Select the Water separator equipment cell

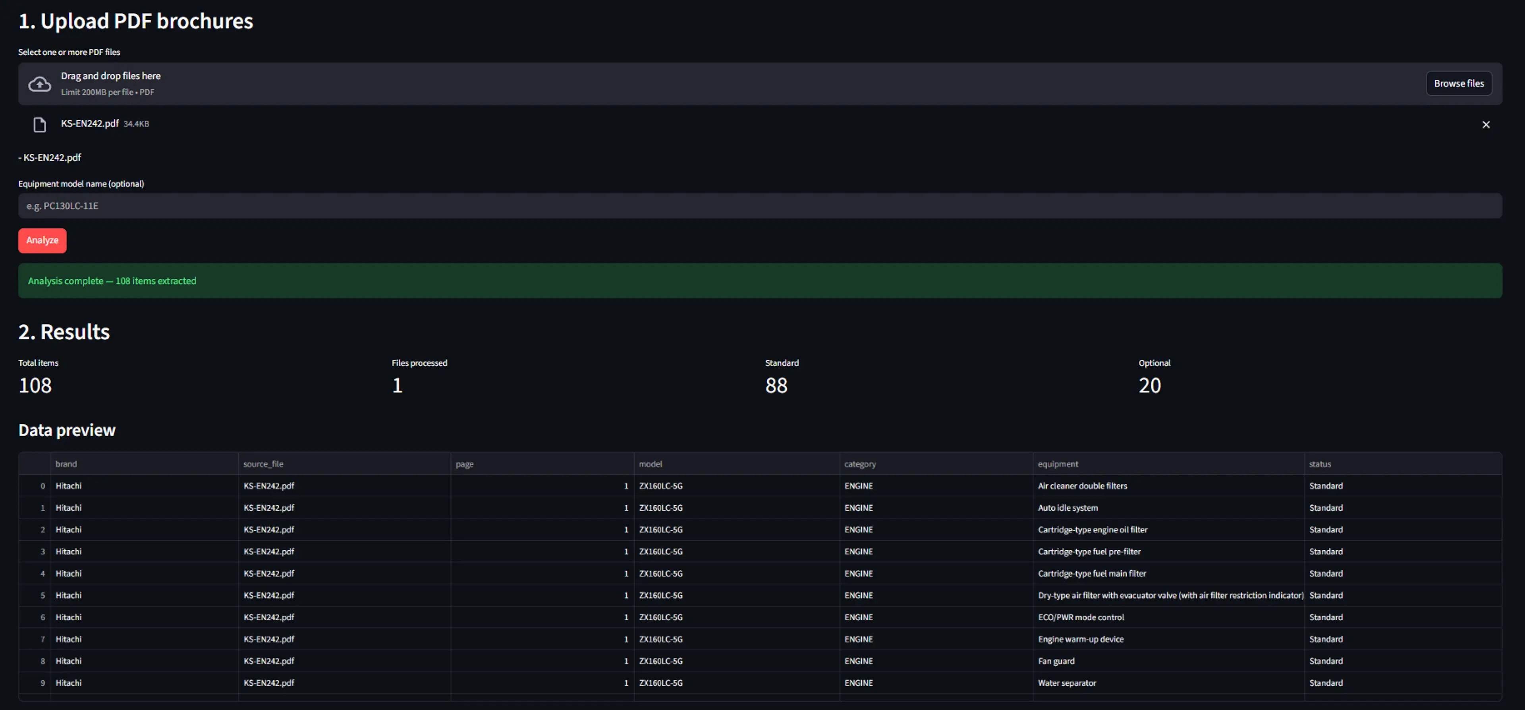click(x=1168, y=683)
